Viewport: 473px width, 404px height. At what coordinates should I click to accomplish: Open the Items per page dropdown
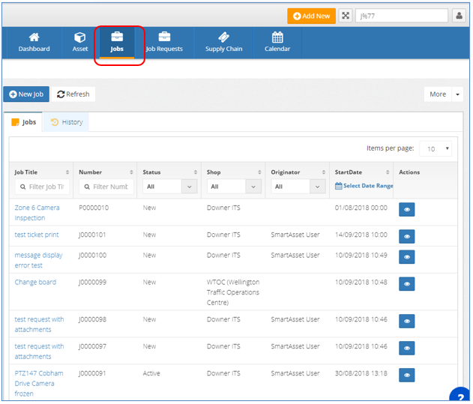point(436,148)
